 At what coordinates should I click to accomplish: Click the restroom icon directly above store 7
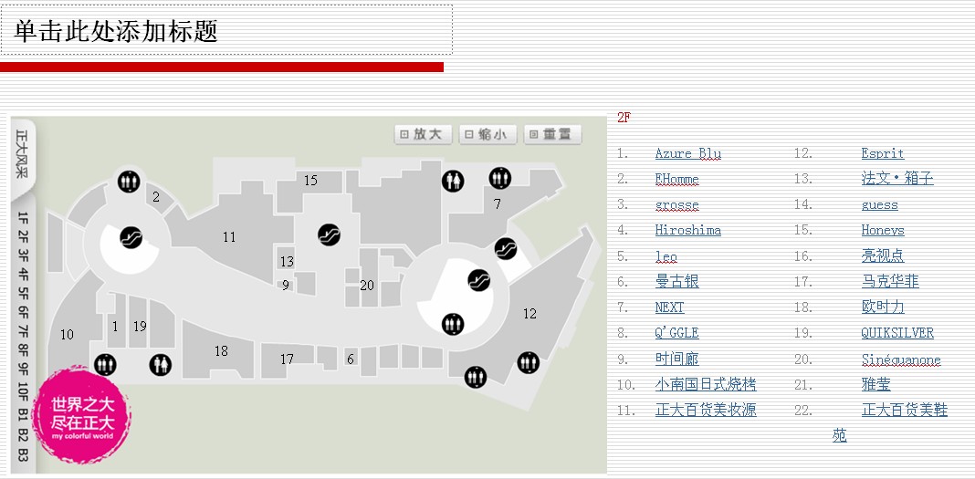[499, 178]
